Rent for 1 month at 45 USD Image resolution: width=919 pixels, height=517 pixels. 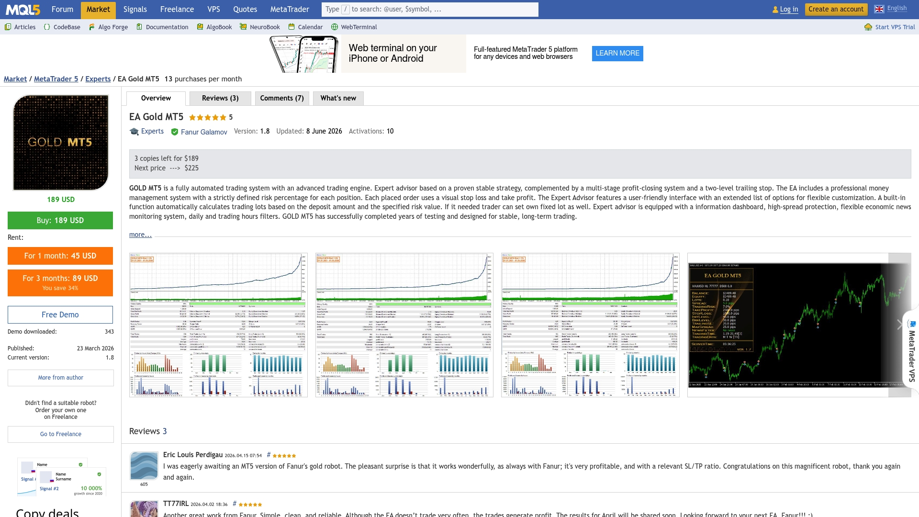pyautogui.click(x=60, y=256)
